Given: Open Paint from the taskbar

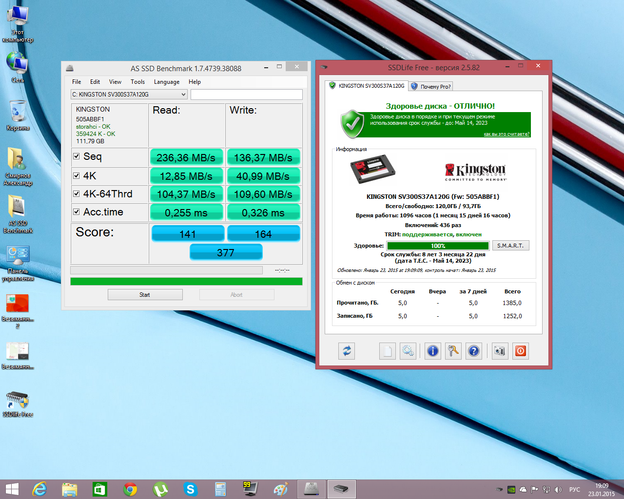Looking at the screenshot, I should coord(281,489).
